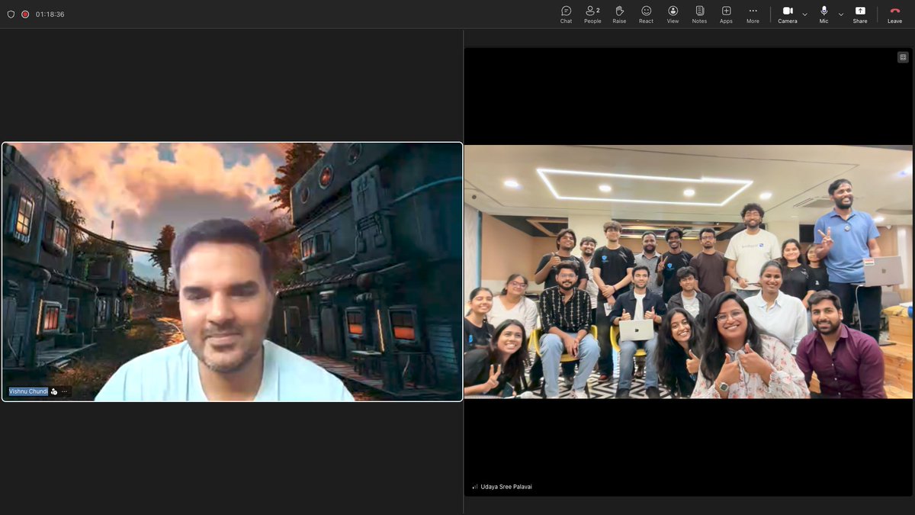Screen dimensions: 915x515
Task: Start Share screen
Action: (860, 14)
